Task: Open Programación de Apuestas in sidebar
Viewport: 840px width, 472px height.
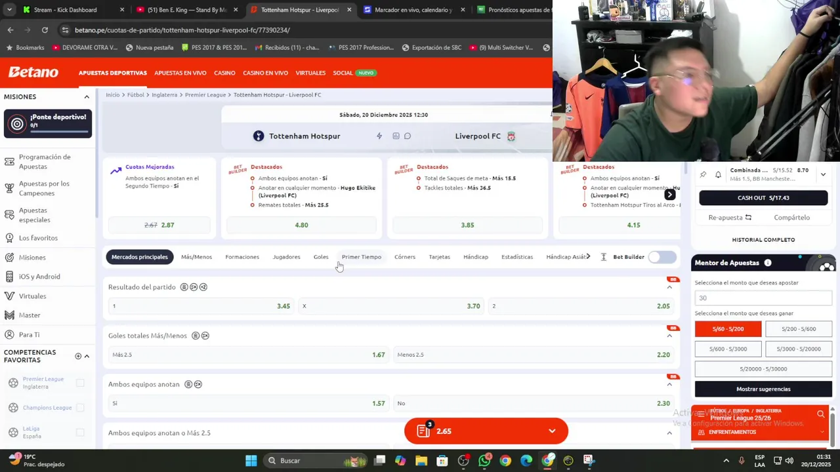Action: coord(43,161)
